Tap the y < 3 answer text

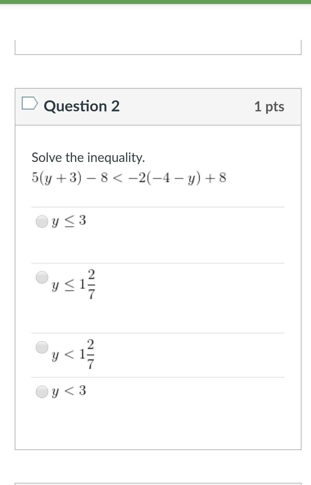coord(69,391)
